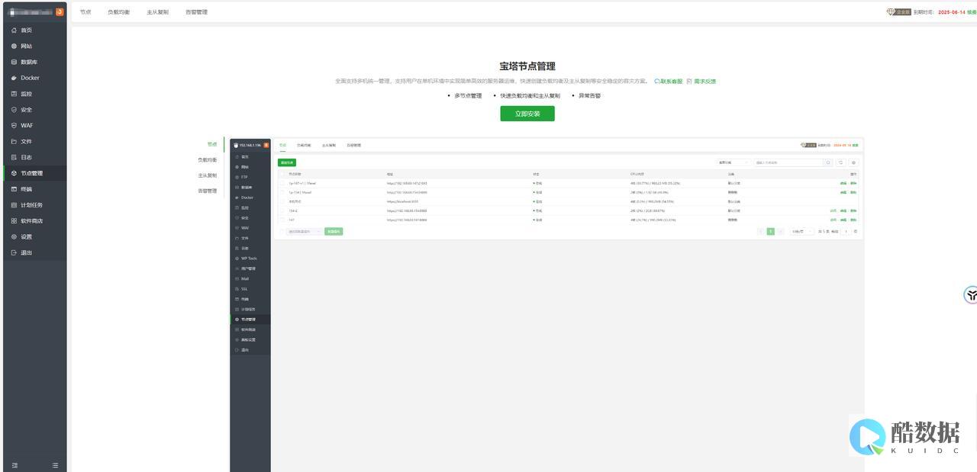977x472 pixels.
Task: Open the 日志 log icon in sidebar
Action: (14, 157)
